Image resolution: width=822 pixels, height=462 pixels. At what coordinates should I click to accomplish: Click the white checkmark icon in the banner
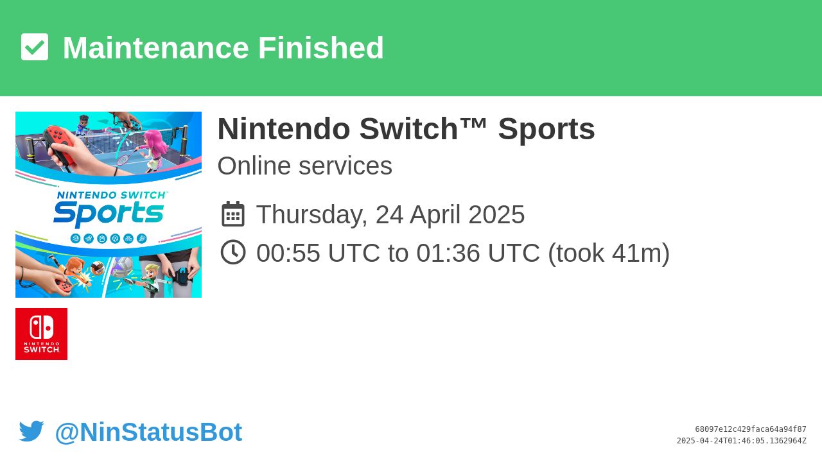(x=35, y=47)
